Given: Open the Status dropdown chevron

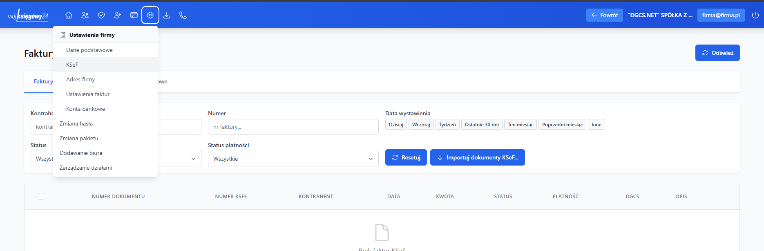Looking at the screenshot, I should click(193, 159).
